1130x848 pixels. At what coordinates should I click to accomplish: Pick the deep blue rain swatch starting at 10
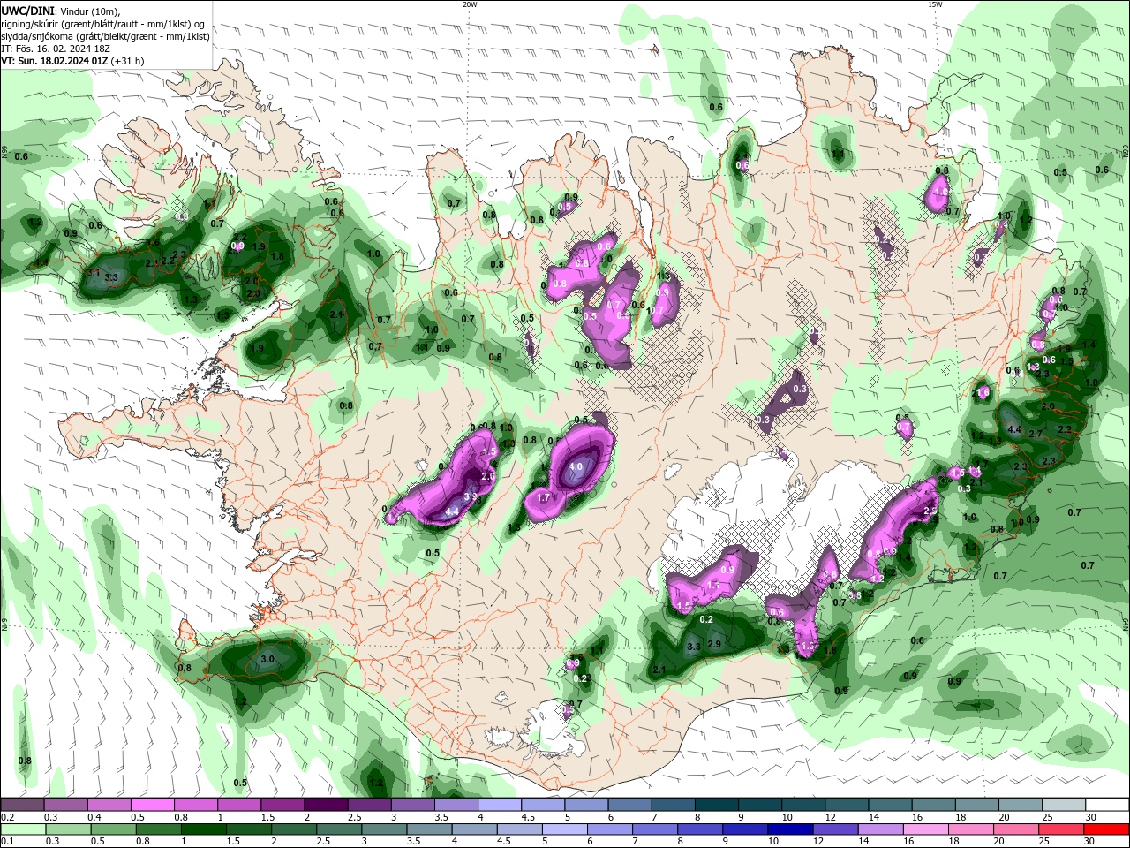point(789,829)
